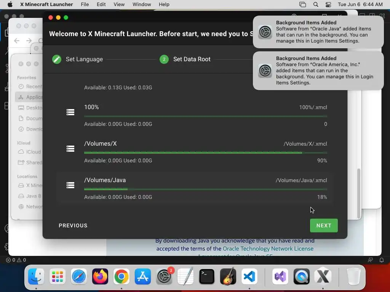Select Desktop in the Finder sidebar
This screenshot has height=292, width=390.
(29, 108)
